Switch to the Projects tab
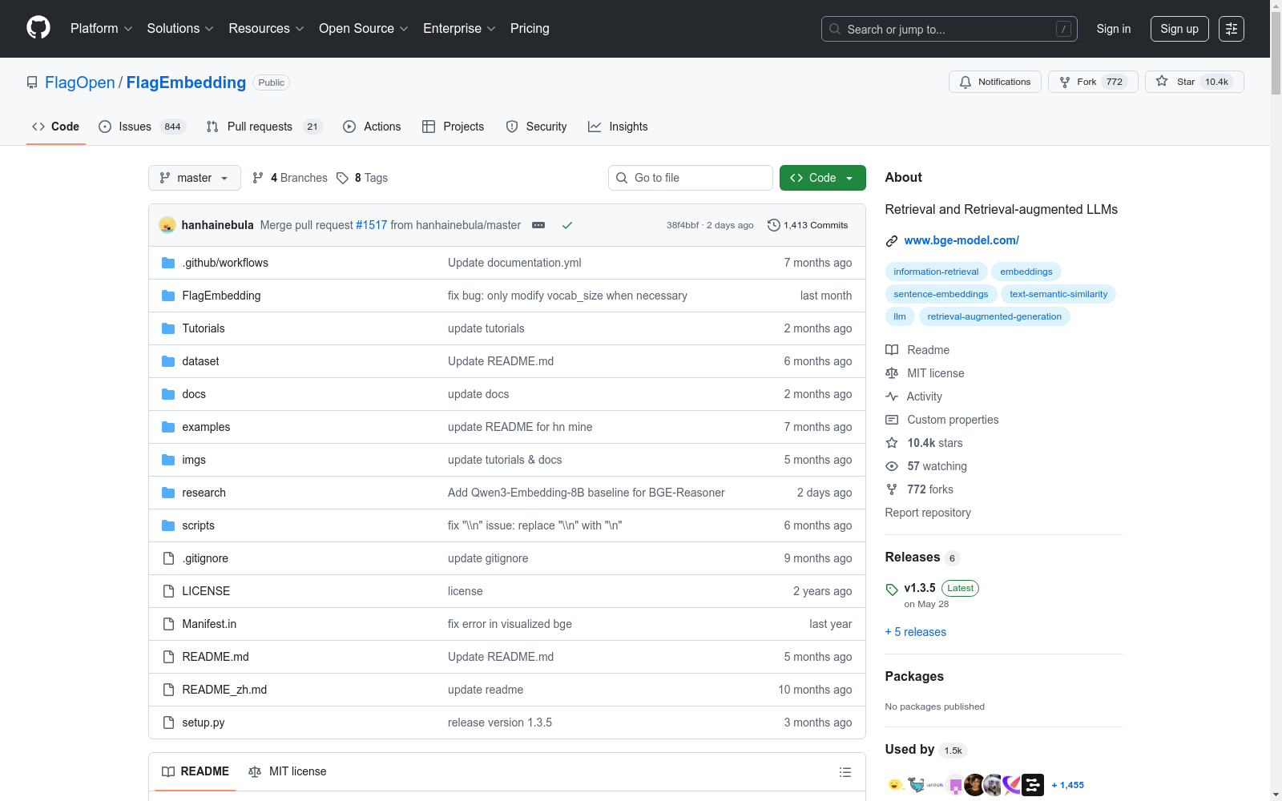Viewport: 1282px width, 801px height. coord(453,127)
